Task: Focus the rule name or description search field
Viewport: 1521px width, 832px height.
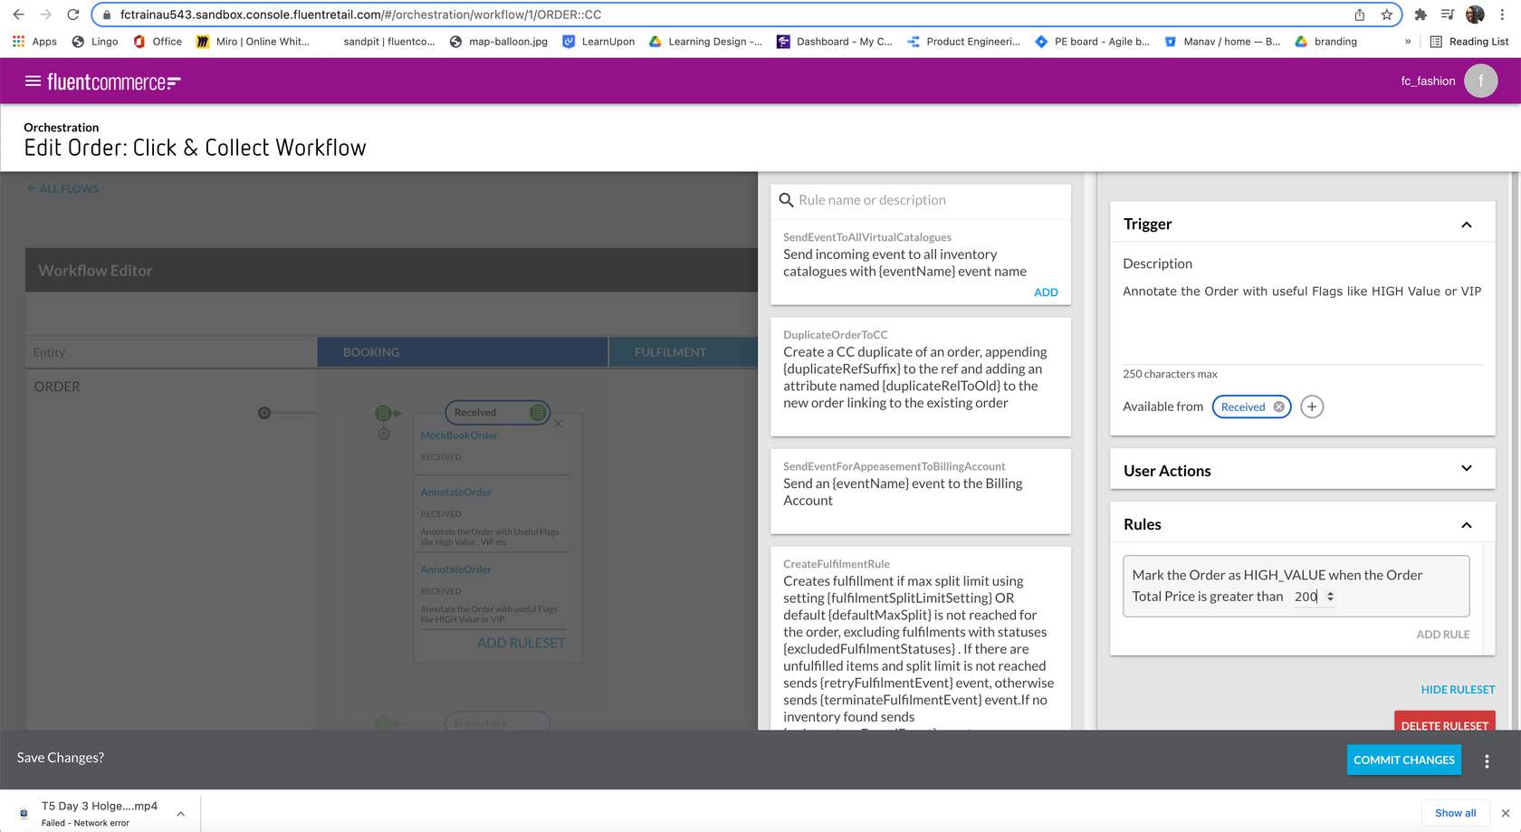Action: click(x=928, y=200)
